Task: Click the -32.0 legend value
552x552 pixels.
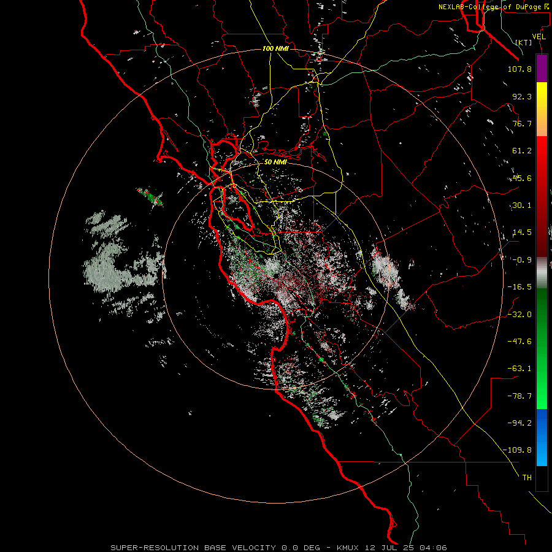Action: point(519,315)
